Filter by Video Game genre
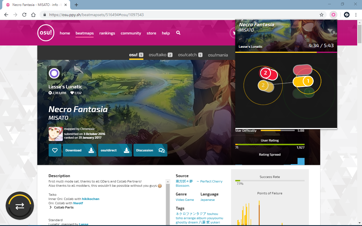The image size is (362, 226). click(x=185, y=200)
